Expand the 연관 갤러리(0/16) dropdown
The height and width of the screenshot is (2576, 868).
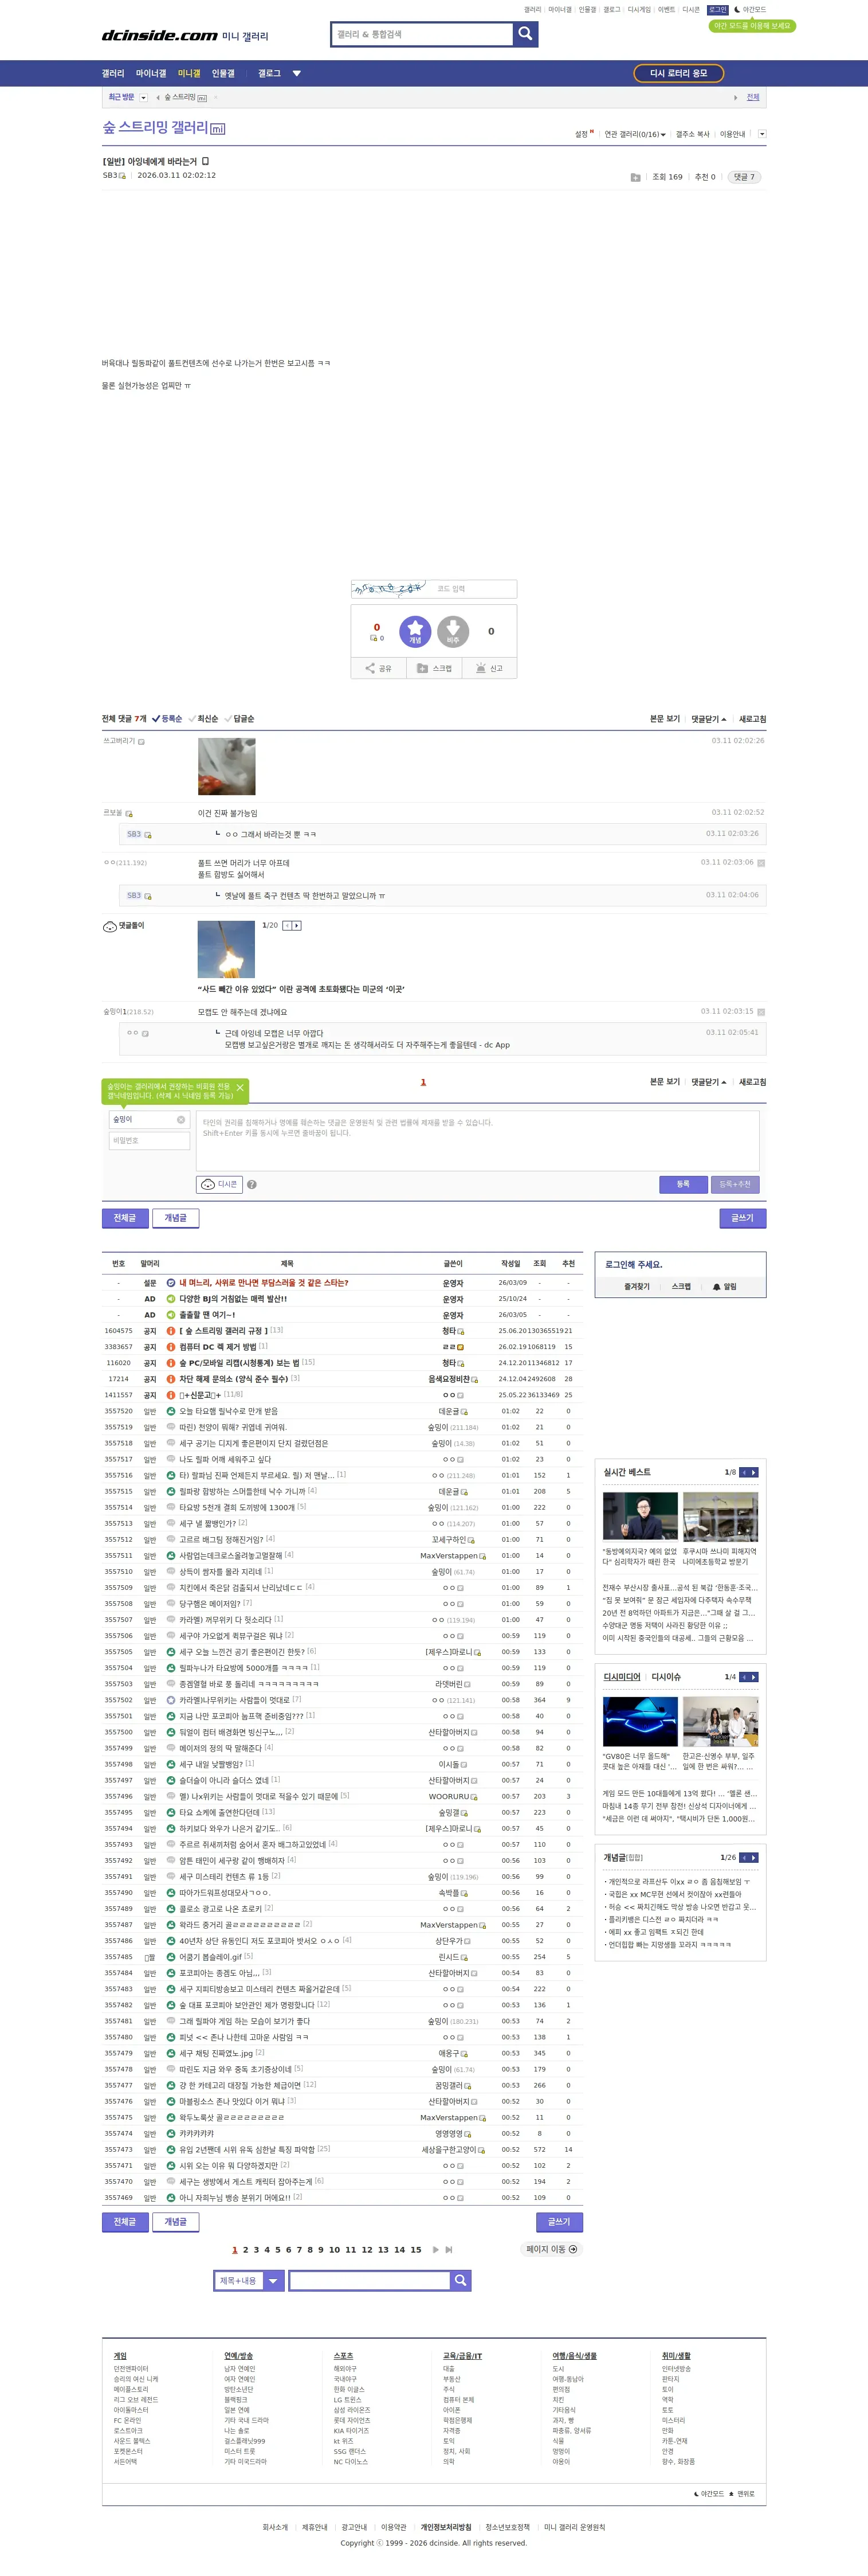[x=635, y=134]
